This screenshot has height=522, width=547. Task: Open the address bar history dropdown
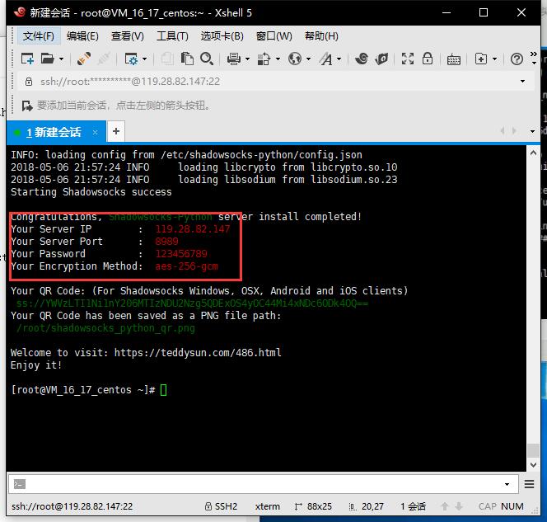(x=522, y=82)
